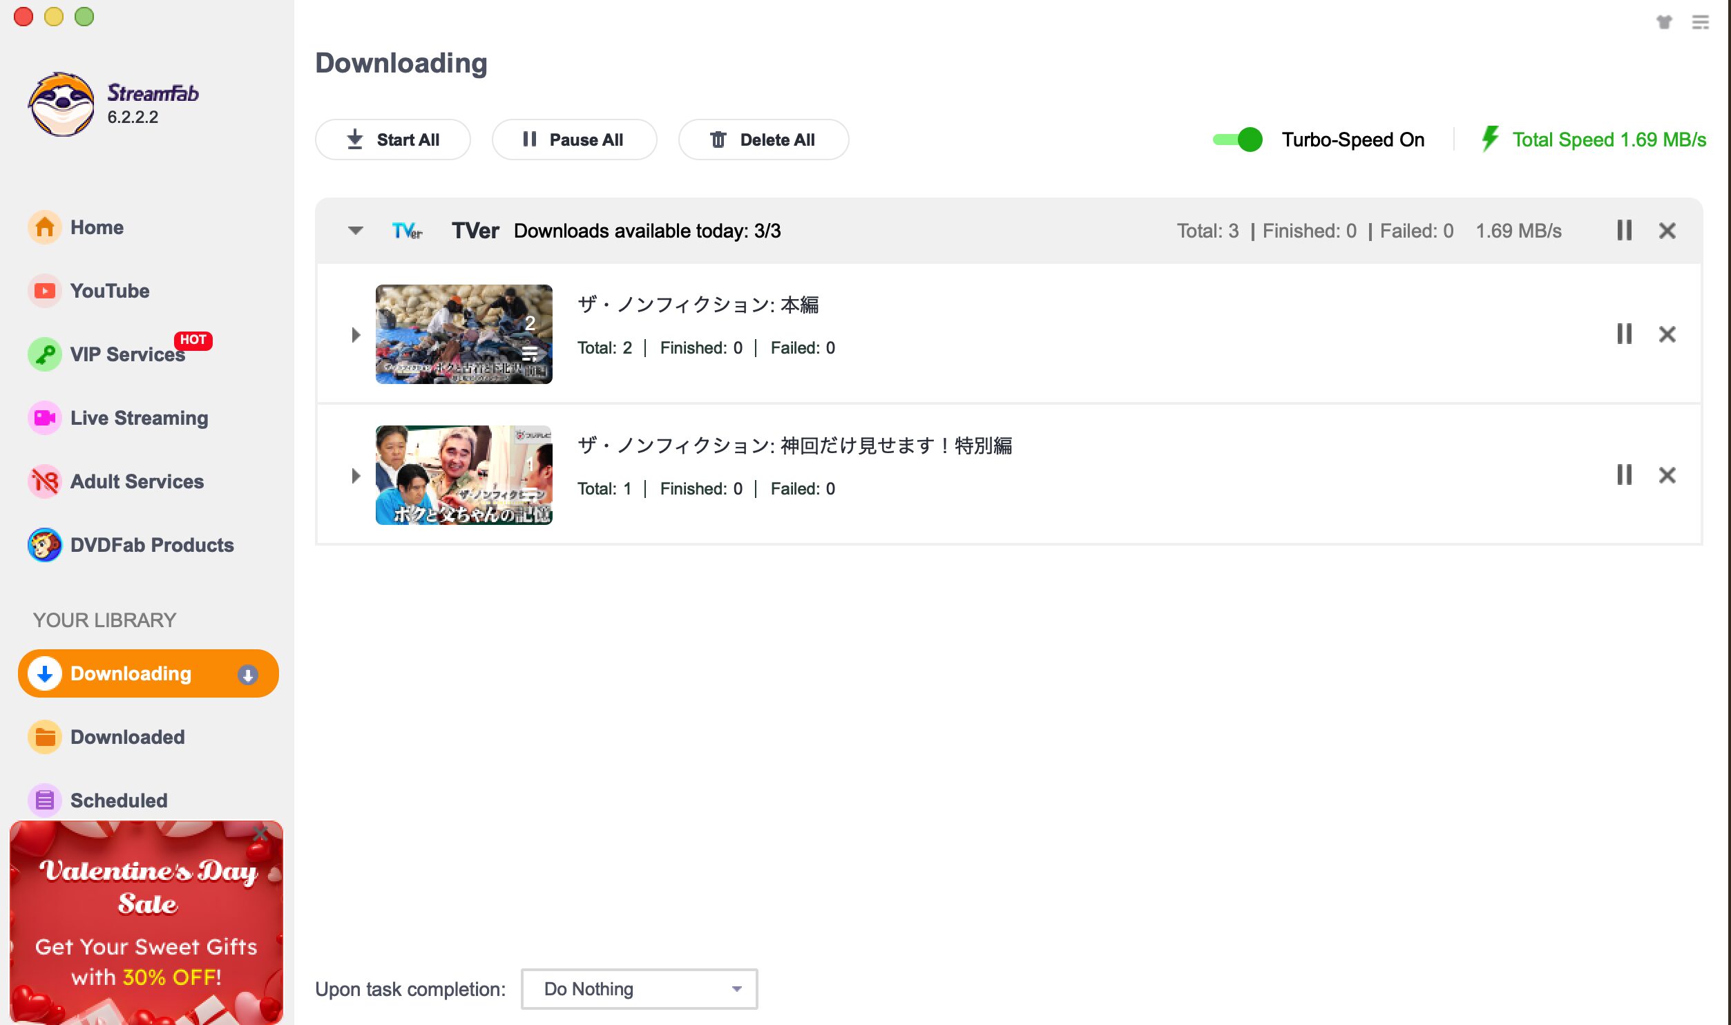Go to the Downloading library view
Image resolution: width=1731 pixels, height=1025 pixels.
coord(131,673)
